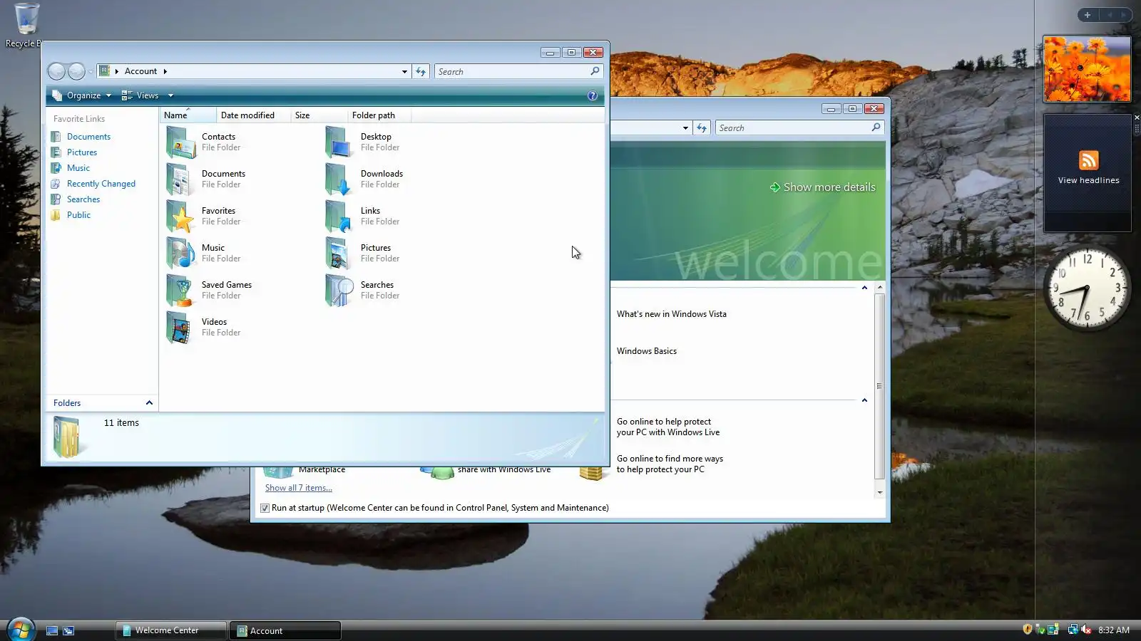Open Music in Favorite Links
The image size is (1141, 641).
point(78,168)
